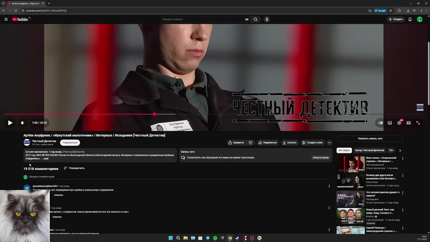Open options for Почему два друга-изгоя video
430x242 pixels.
[x=403, y=175]
